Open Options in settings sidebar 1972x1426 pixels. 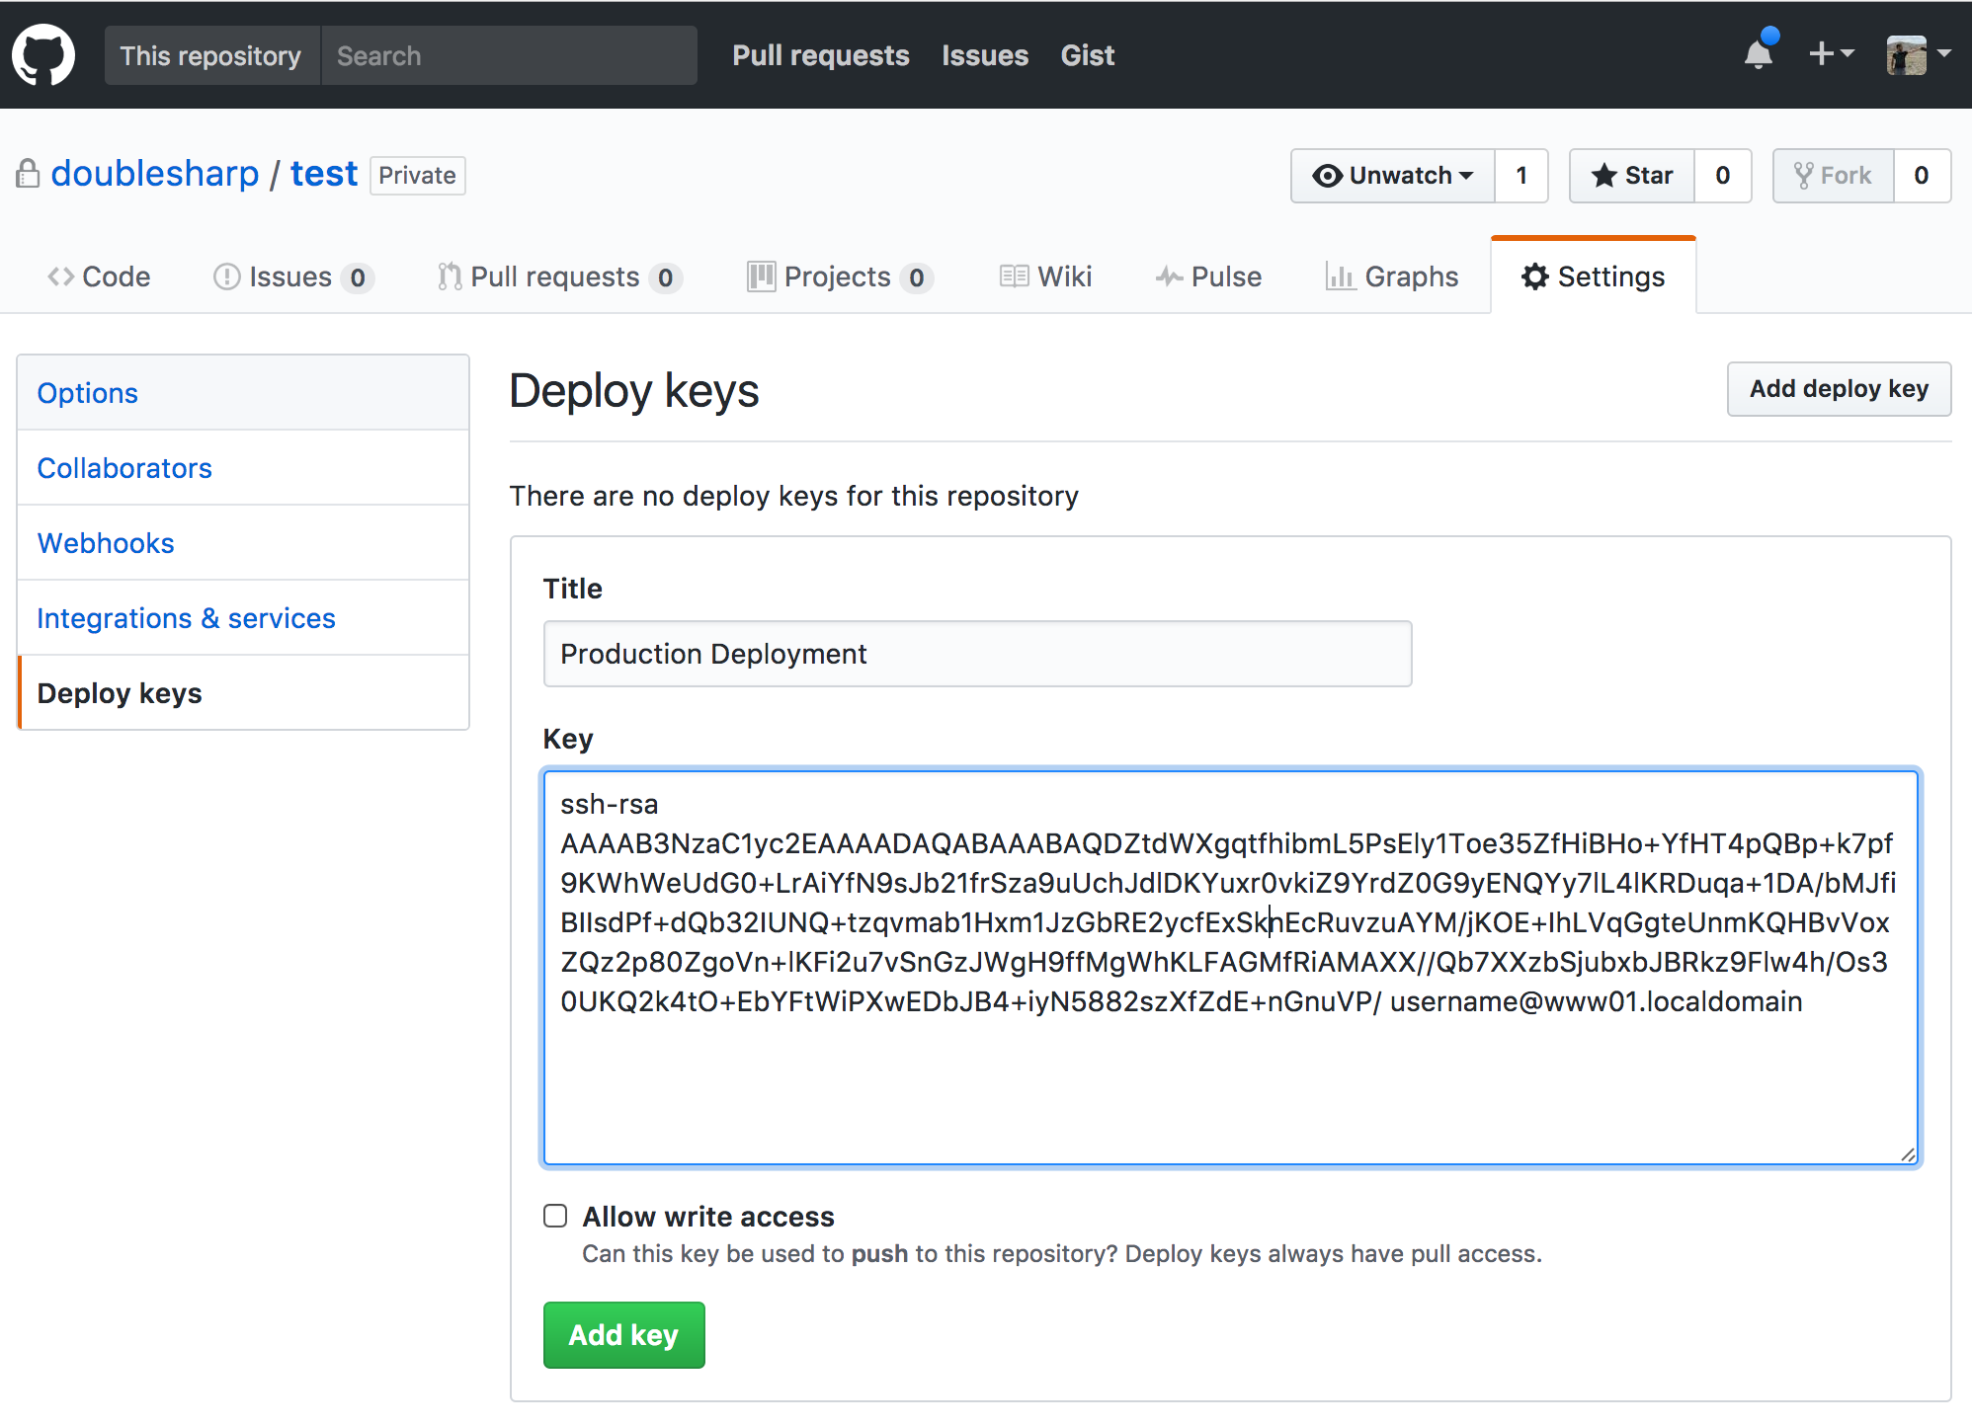(x=243, y=393)
